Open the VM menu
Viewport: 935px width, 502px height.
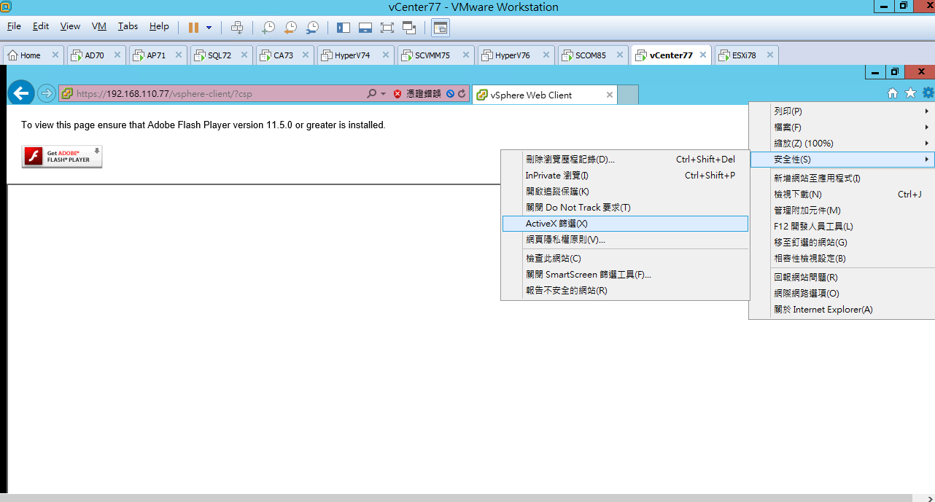(99, 26)
